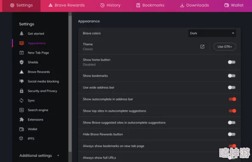Open the Brave colors Dark dropdown
Screen dimensions: 252x162
click(212, 33)
